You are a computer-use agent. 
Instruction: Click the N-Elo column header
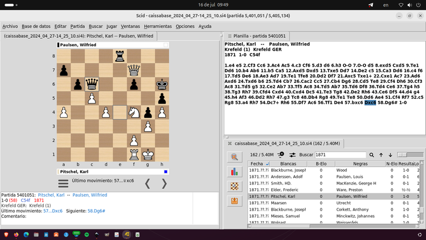(392, 164)
